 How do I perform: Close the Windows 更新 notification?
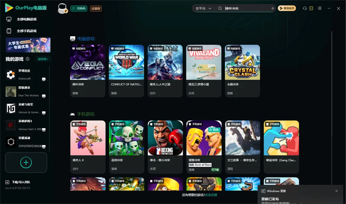coord(337,191)
